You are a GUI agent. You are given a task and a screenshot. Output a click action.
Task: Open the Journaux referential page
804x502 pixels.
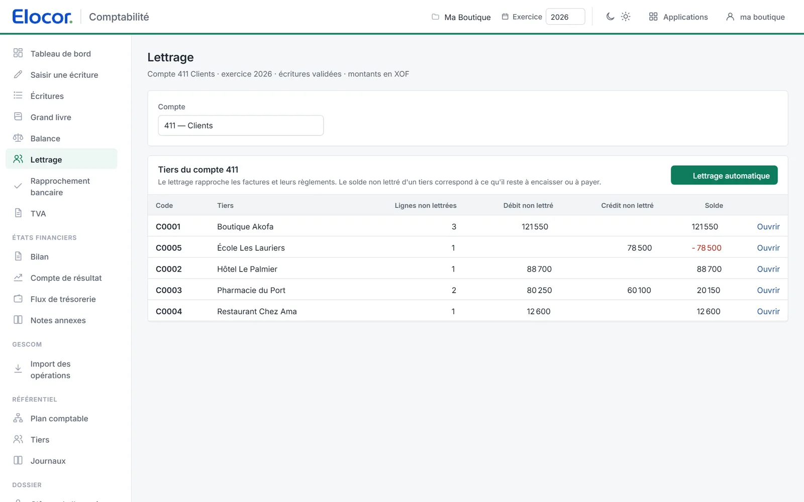[61, 460]
